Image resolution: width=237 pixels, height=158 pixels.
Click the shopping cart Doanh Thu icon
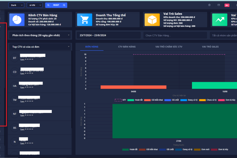click(85, 20)
